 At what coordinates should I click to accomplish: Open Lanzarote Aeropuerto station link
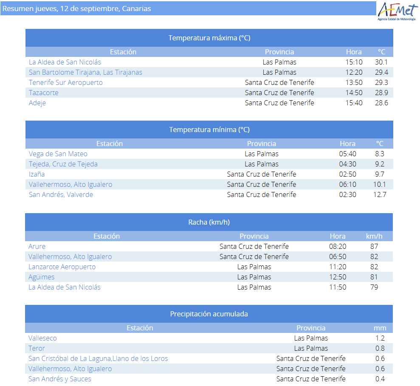point(62,267)
